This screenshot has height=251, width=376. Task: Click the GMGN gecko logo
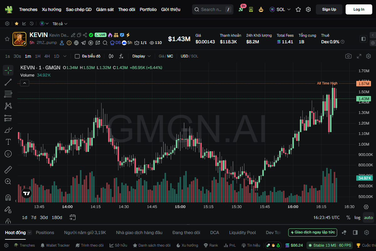[x=9, y=9]
